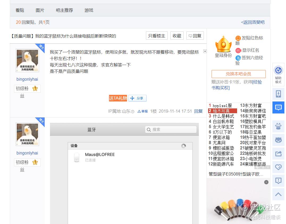Click the golden crown 皇冠身份 icon

[x=223, y=44]
